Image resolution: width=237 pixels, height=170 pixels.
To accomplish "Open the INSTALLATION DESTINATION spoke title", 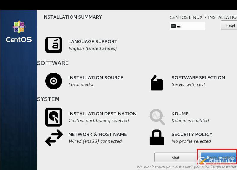I will 102,114.
